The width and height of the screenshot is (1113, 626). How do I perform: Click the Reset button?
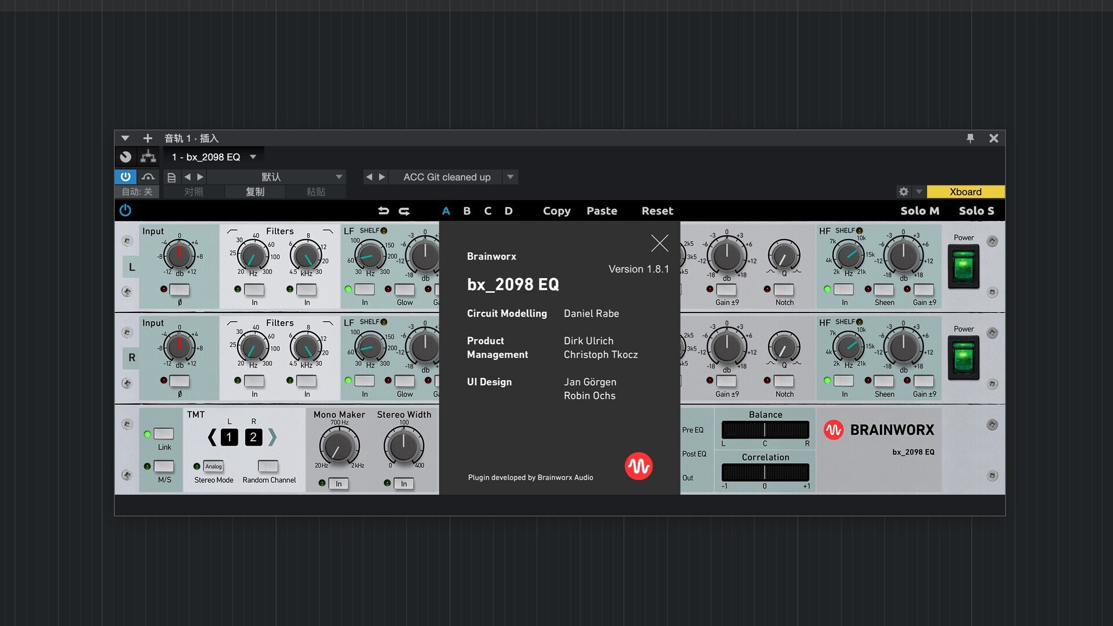(657, 211)
